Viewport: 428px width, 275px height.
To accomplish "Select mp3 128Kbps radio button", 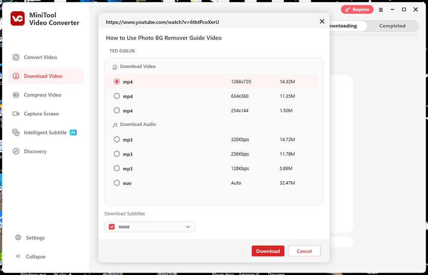I will (x=117, y=168).
